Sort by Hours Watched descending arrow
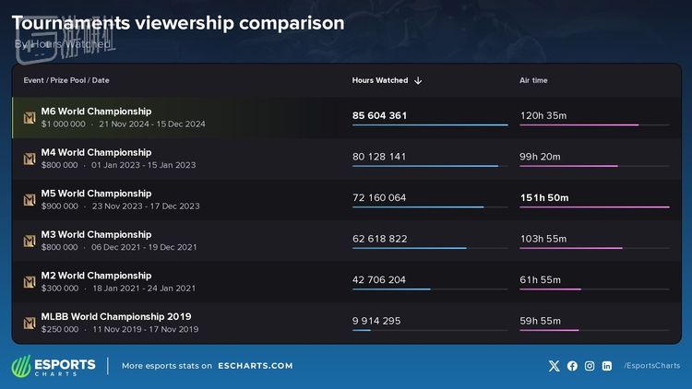692x389 pixels. [418, 81]
